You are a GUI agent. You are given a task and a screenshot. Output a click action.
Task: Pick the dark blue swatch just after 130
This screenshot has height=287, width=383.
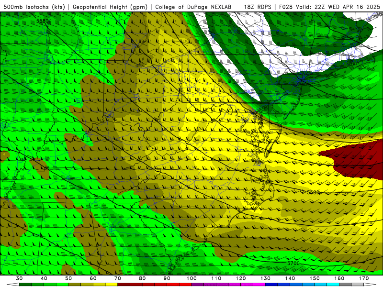click(x=271, y=285)
